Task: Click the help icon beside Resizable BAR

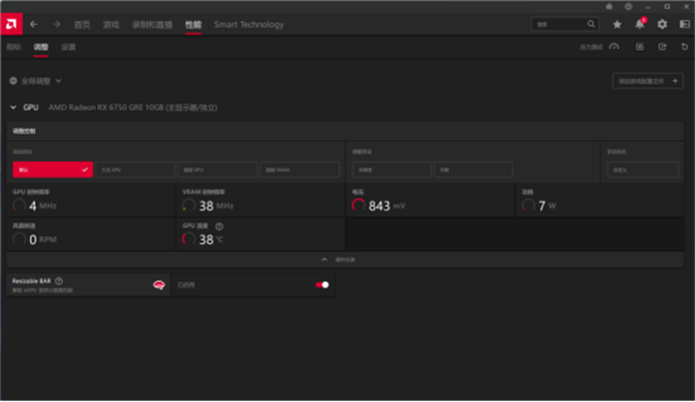Action: 59,281
